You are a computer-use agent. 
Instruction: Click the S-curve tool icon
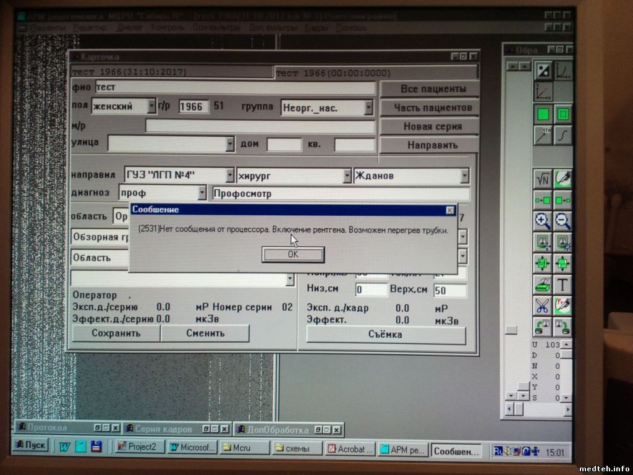(x=563, y=135)
